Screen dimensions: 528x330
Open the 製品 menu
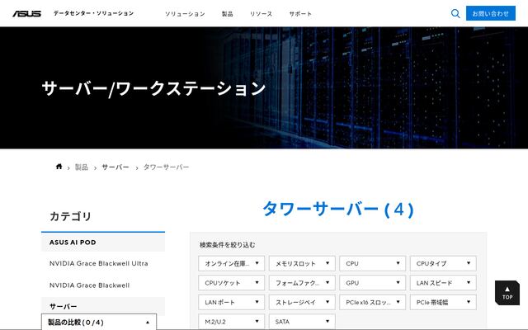point(228,14)
